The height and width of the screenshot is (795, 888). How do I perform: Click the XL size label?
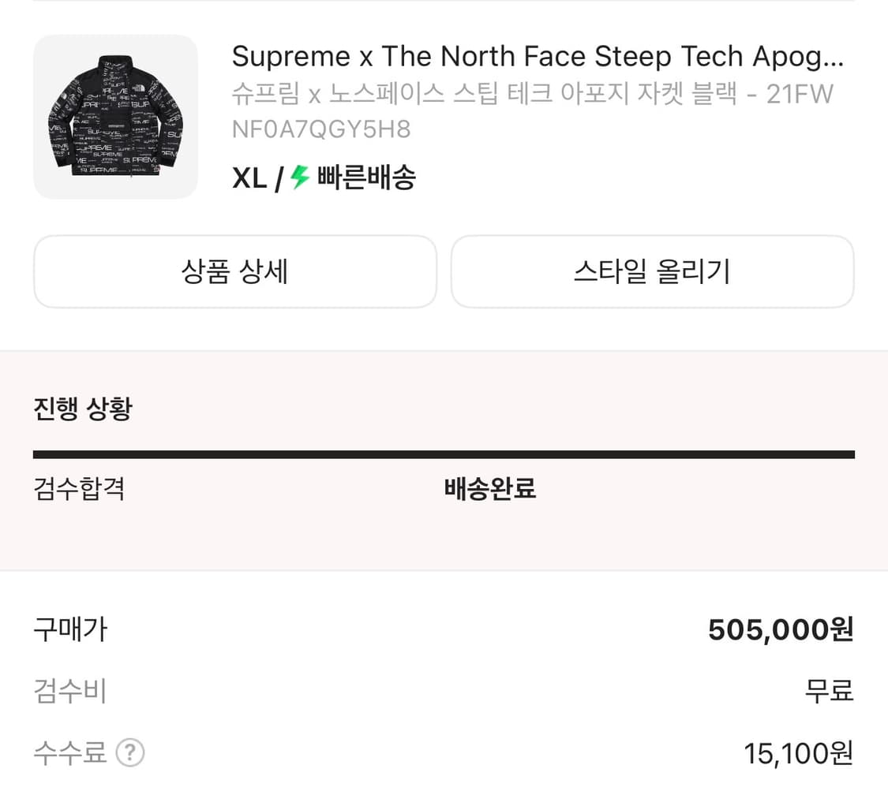(x=249, y=178)
